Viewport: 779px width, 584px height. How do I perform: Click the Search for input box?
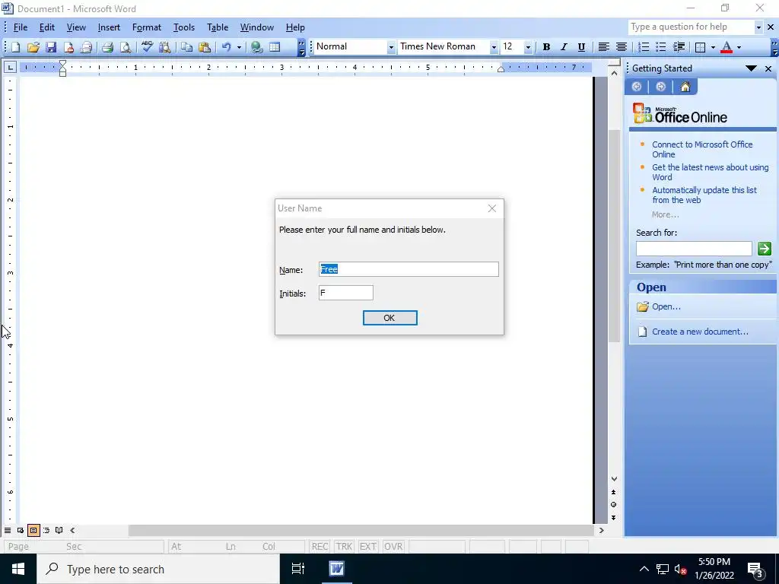694,249
